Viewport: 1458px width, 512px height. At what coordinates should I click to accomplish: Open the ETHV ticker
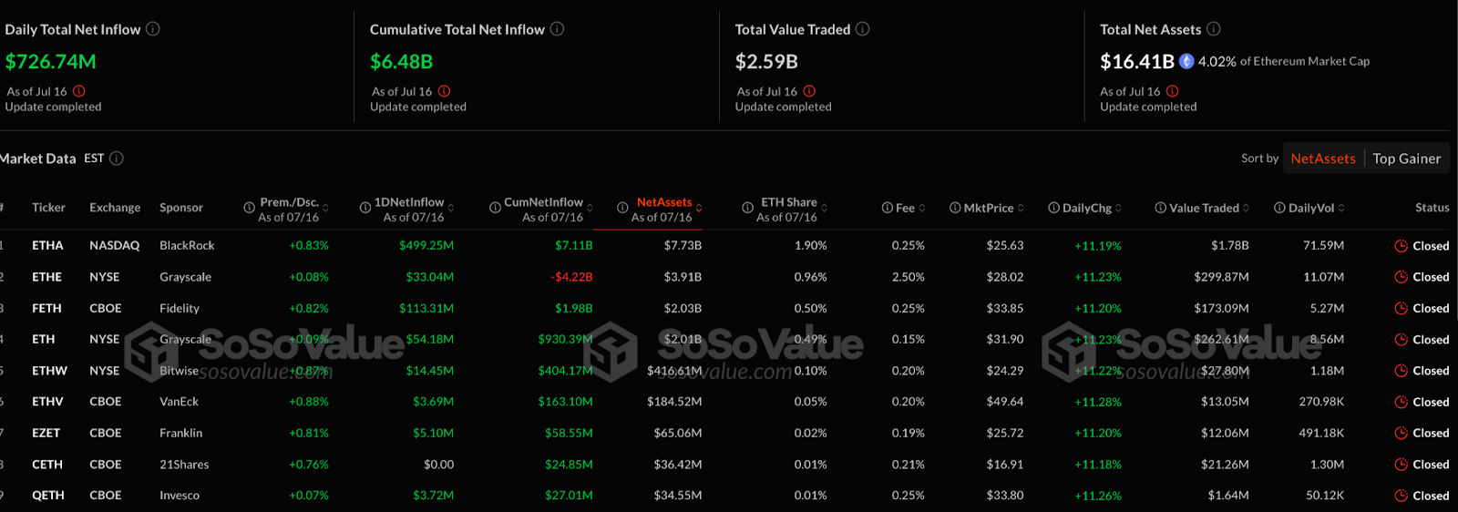(x=47, y=402)
